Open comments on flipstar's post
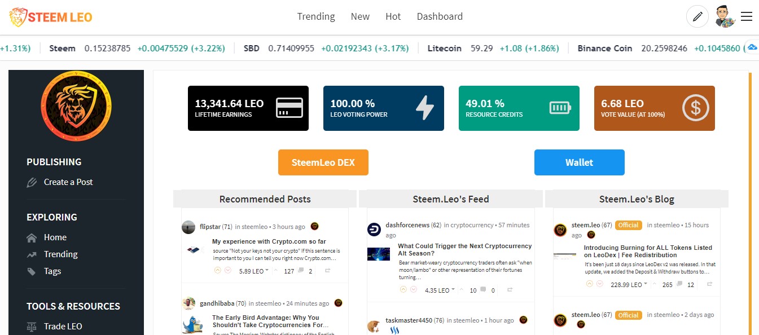This screenshot has width=759, height=335. [x=301, y=271]
